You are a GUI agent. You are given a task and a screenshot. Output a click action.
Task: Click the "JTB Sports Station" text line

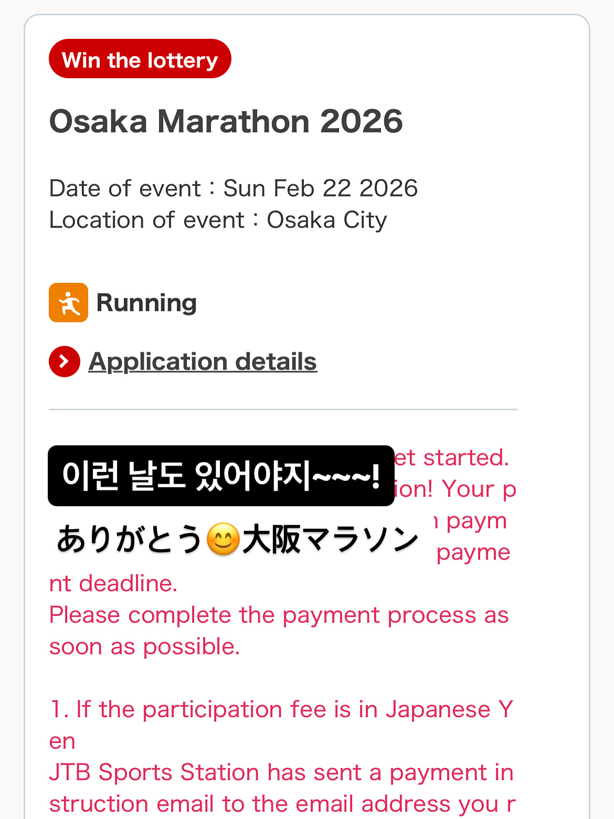click(x=281, y=772)
